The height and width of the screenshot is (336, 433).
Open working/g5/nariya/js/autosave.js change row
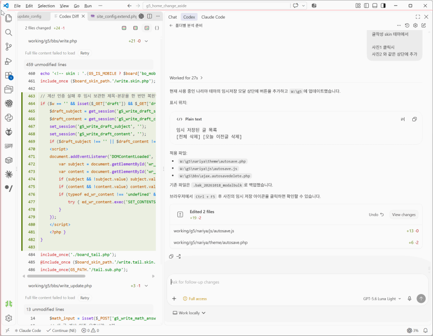pyautogui.click(x=296, y=231)
